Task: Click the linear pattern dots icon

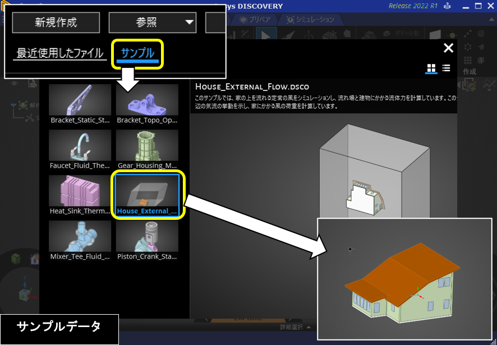Action: [468, 34]
